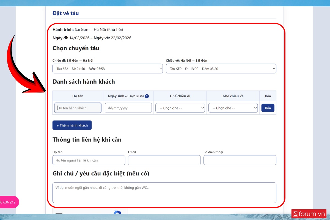Open the date of birth format help tooltip
This screenshot has height=220, width=330.
146,96
